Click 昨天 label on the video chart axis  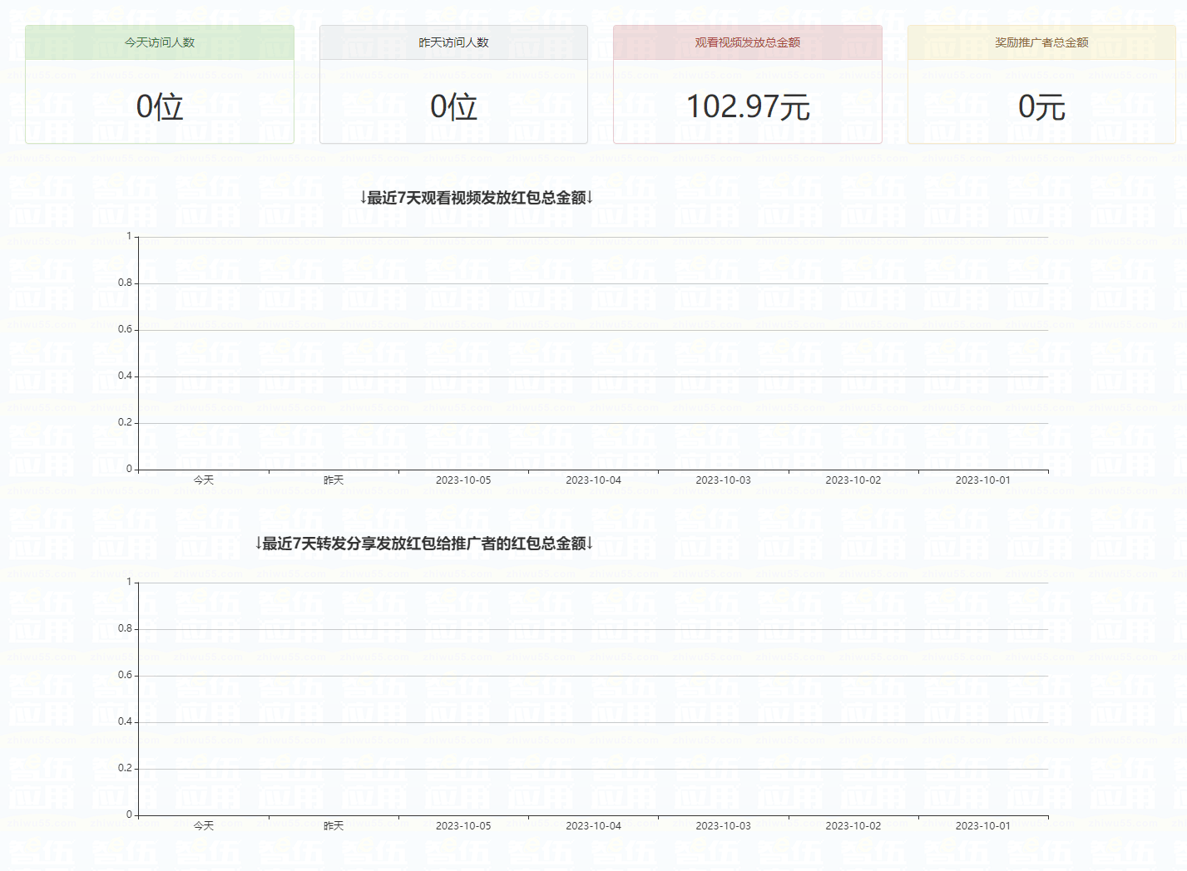pyautogui.click(x=334, y=480)
